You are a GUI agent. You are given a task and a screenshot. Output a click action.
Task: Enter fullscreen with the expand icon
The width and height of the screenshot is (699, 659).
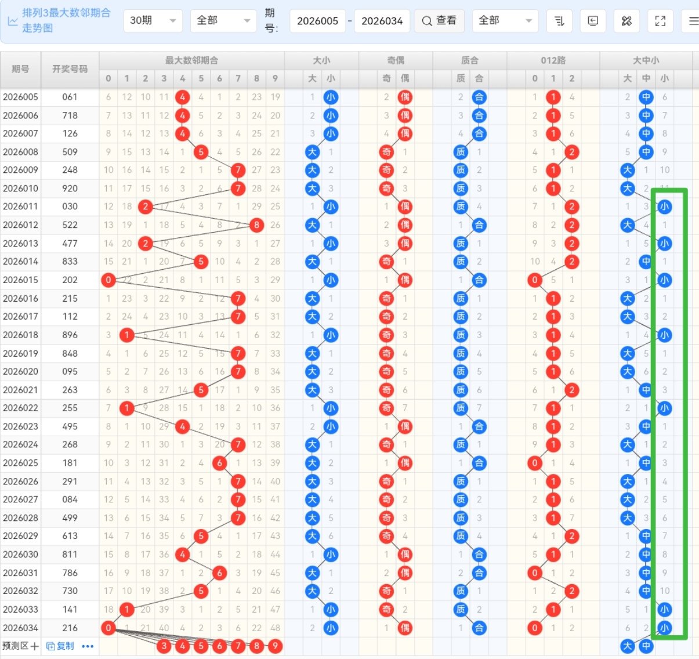pos(660,21)
